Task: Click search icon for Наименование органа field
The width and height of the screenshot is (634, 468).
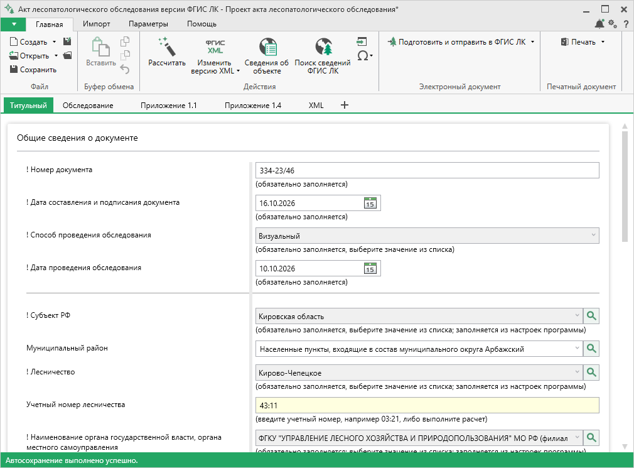Action: click(x=591, y=437)
